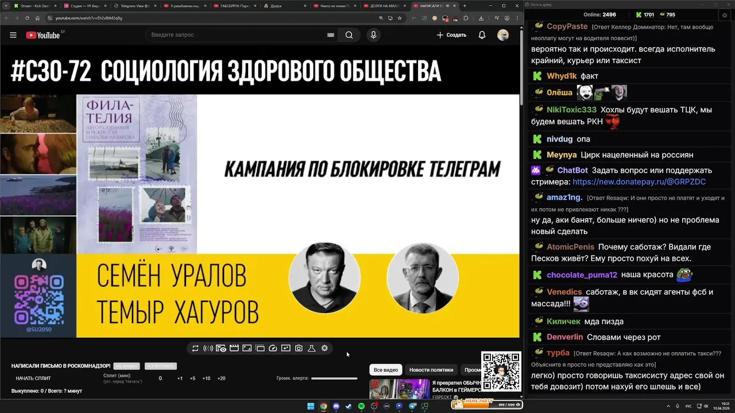Viewport: 735px width, 413px height.
Task: Click the +20 split minutes button
Action: coord(221,379)
